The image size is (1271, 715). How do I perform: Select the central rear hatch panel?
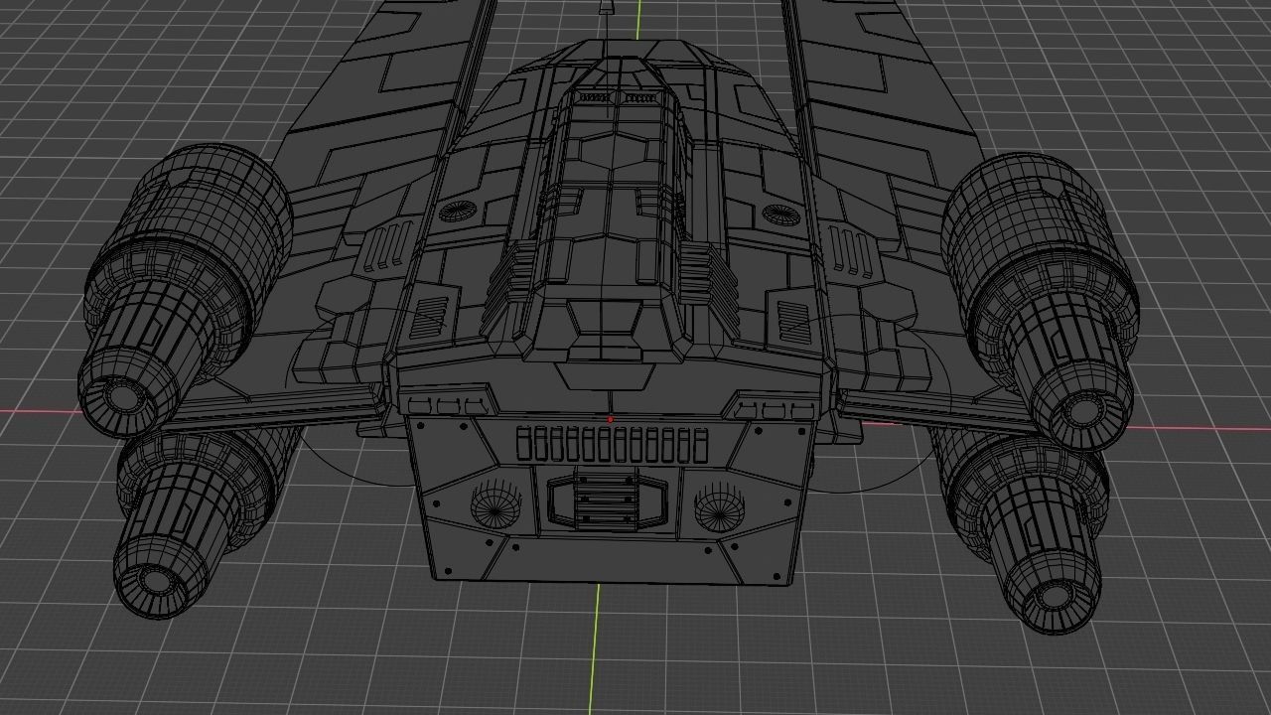coord(606,500)
